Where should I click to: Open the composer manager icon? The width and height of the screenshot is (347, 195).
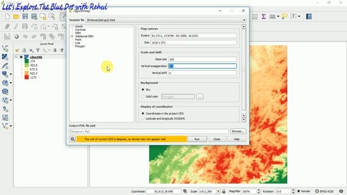click(x=52, y=17)
